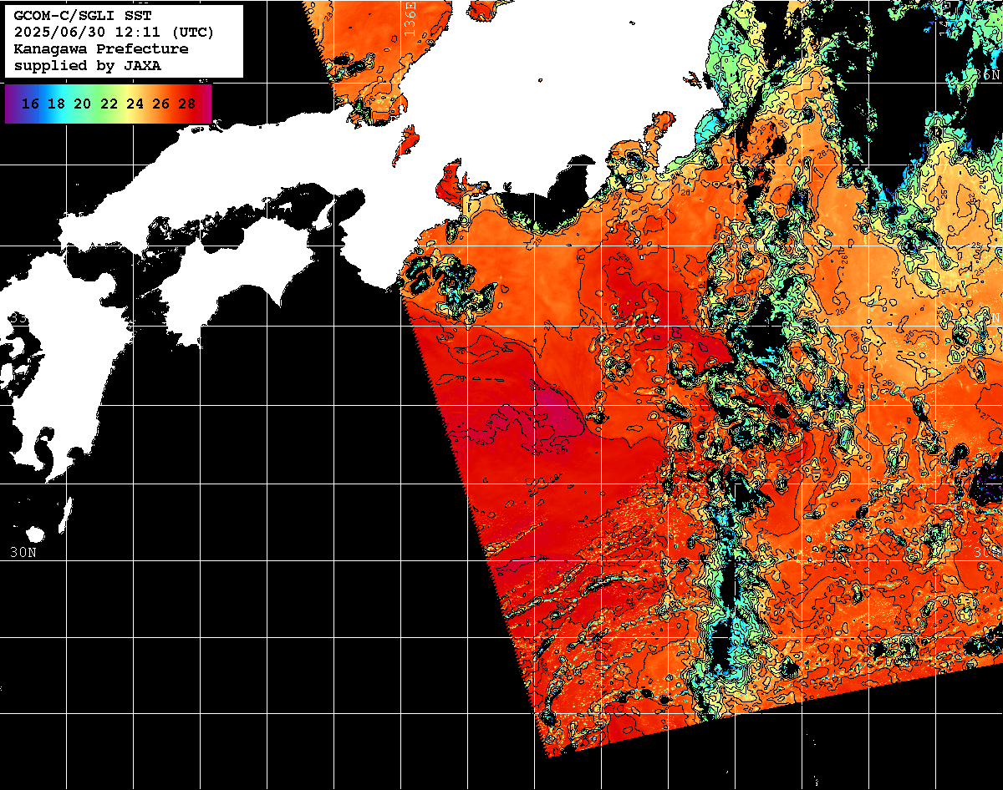Click the 28 value on temperature scale
Screen dimensions: 1003x790
click(186, 104)
